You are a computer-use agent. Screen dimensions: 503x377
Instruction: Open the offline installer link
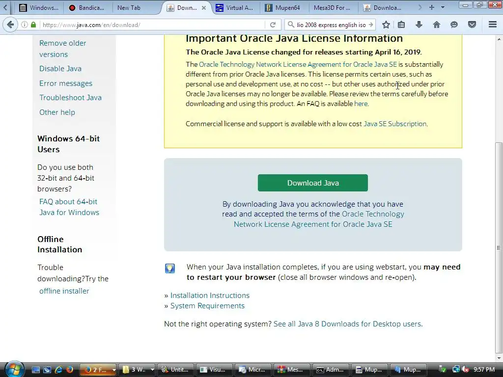pyautogui.click(x=64, y=291)
